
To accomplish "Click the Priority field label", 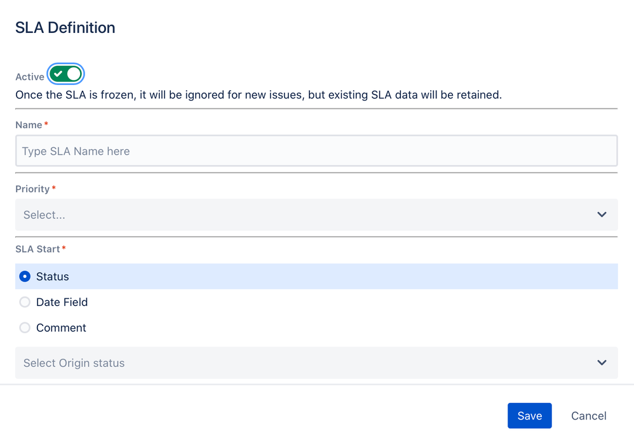I will [32, 189].
